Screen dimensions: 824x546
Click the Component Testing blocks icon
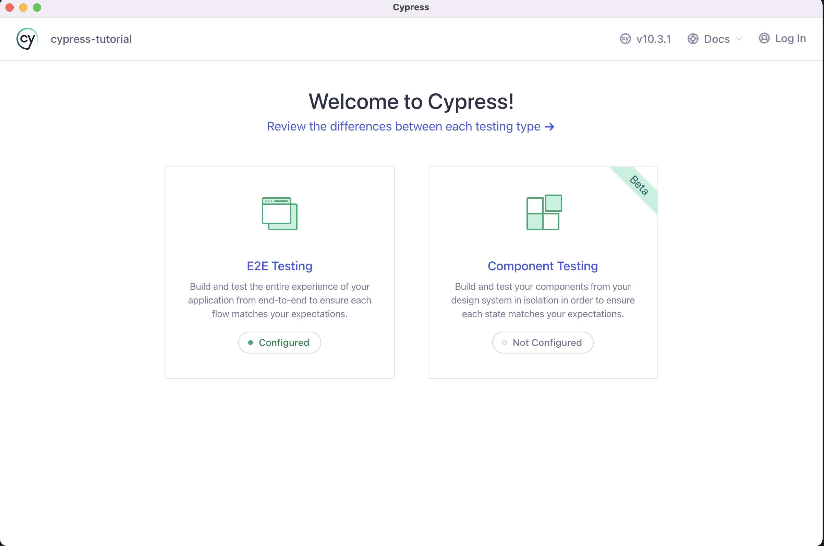(x=544, y=212)
